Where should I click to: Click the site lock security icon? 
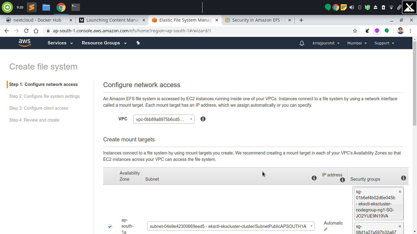click(x=48, y=31)
